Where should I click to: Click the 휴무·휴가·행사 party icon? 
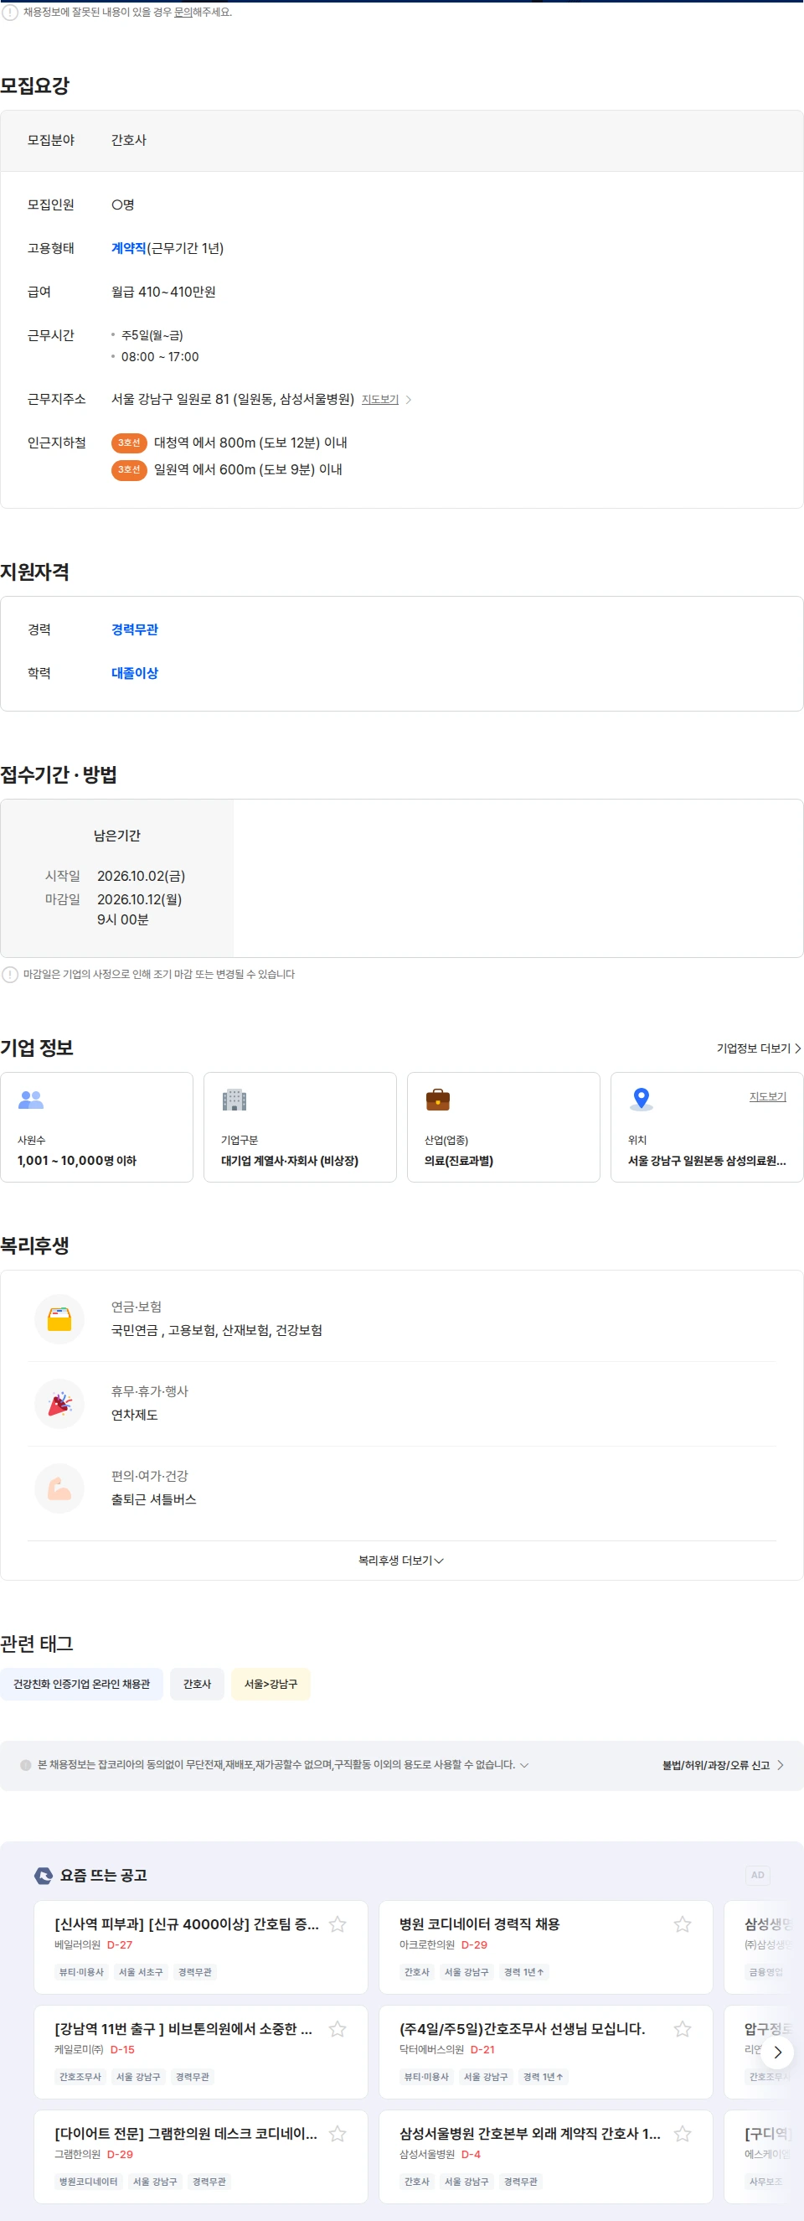(x=59, y=1404)
